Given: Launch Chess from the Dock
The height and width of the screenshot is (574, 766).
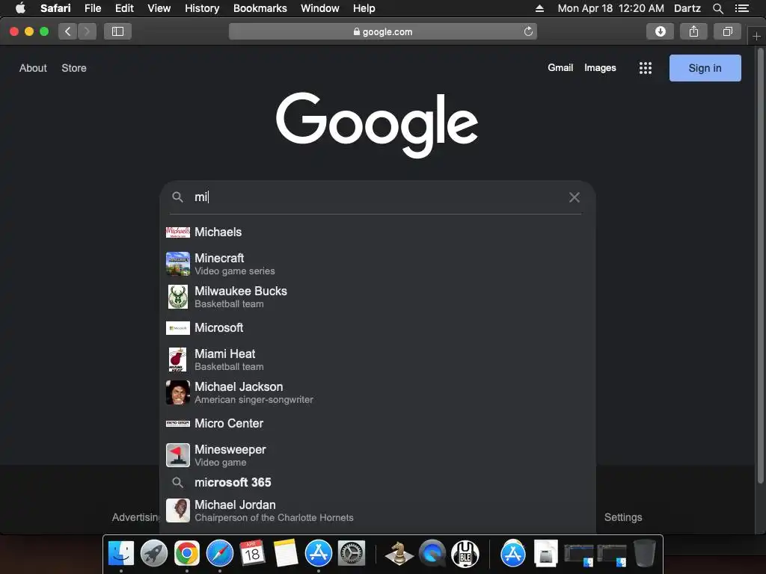Looking at the screenshot, I should coord(399,553).
